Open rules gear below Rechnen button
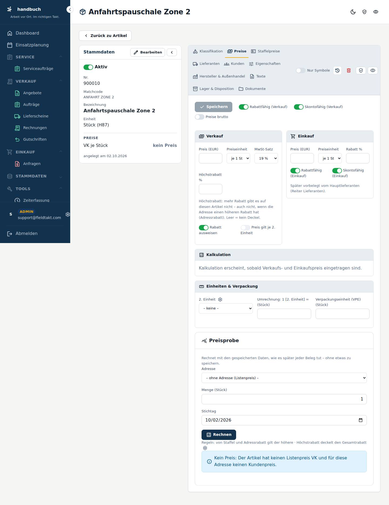389x505 pixels. pyautogui.click(x=205, y=448)
